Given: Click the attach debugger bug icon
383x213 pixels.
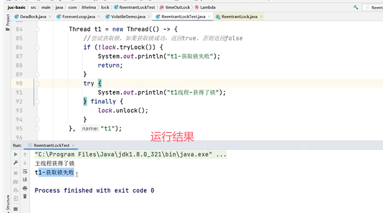Looking at the screenshot, I should [x=15, y=190].
